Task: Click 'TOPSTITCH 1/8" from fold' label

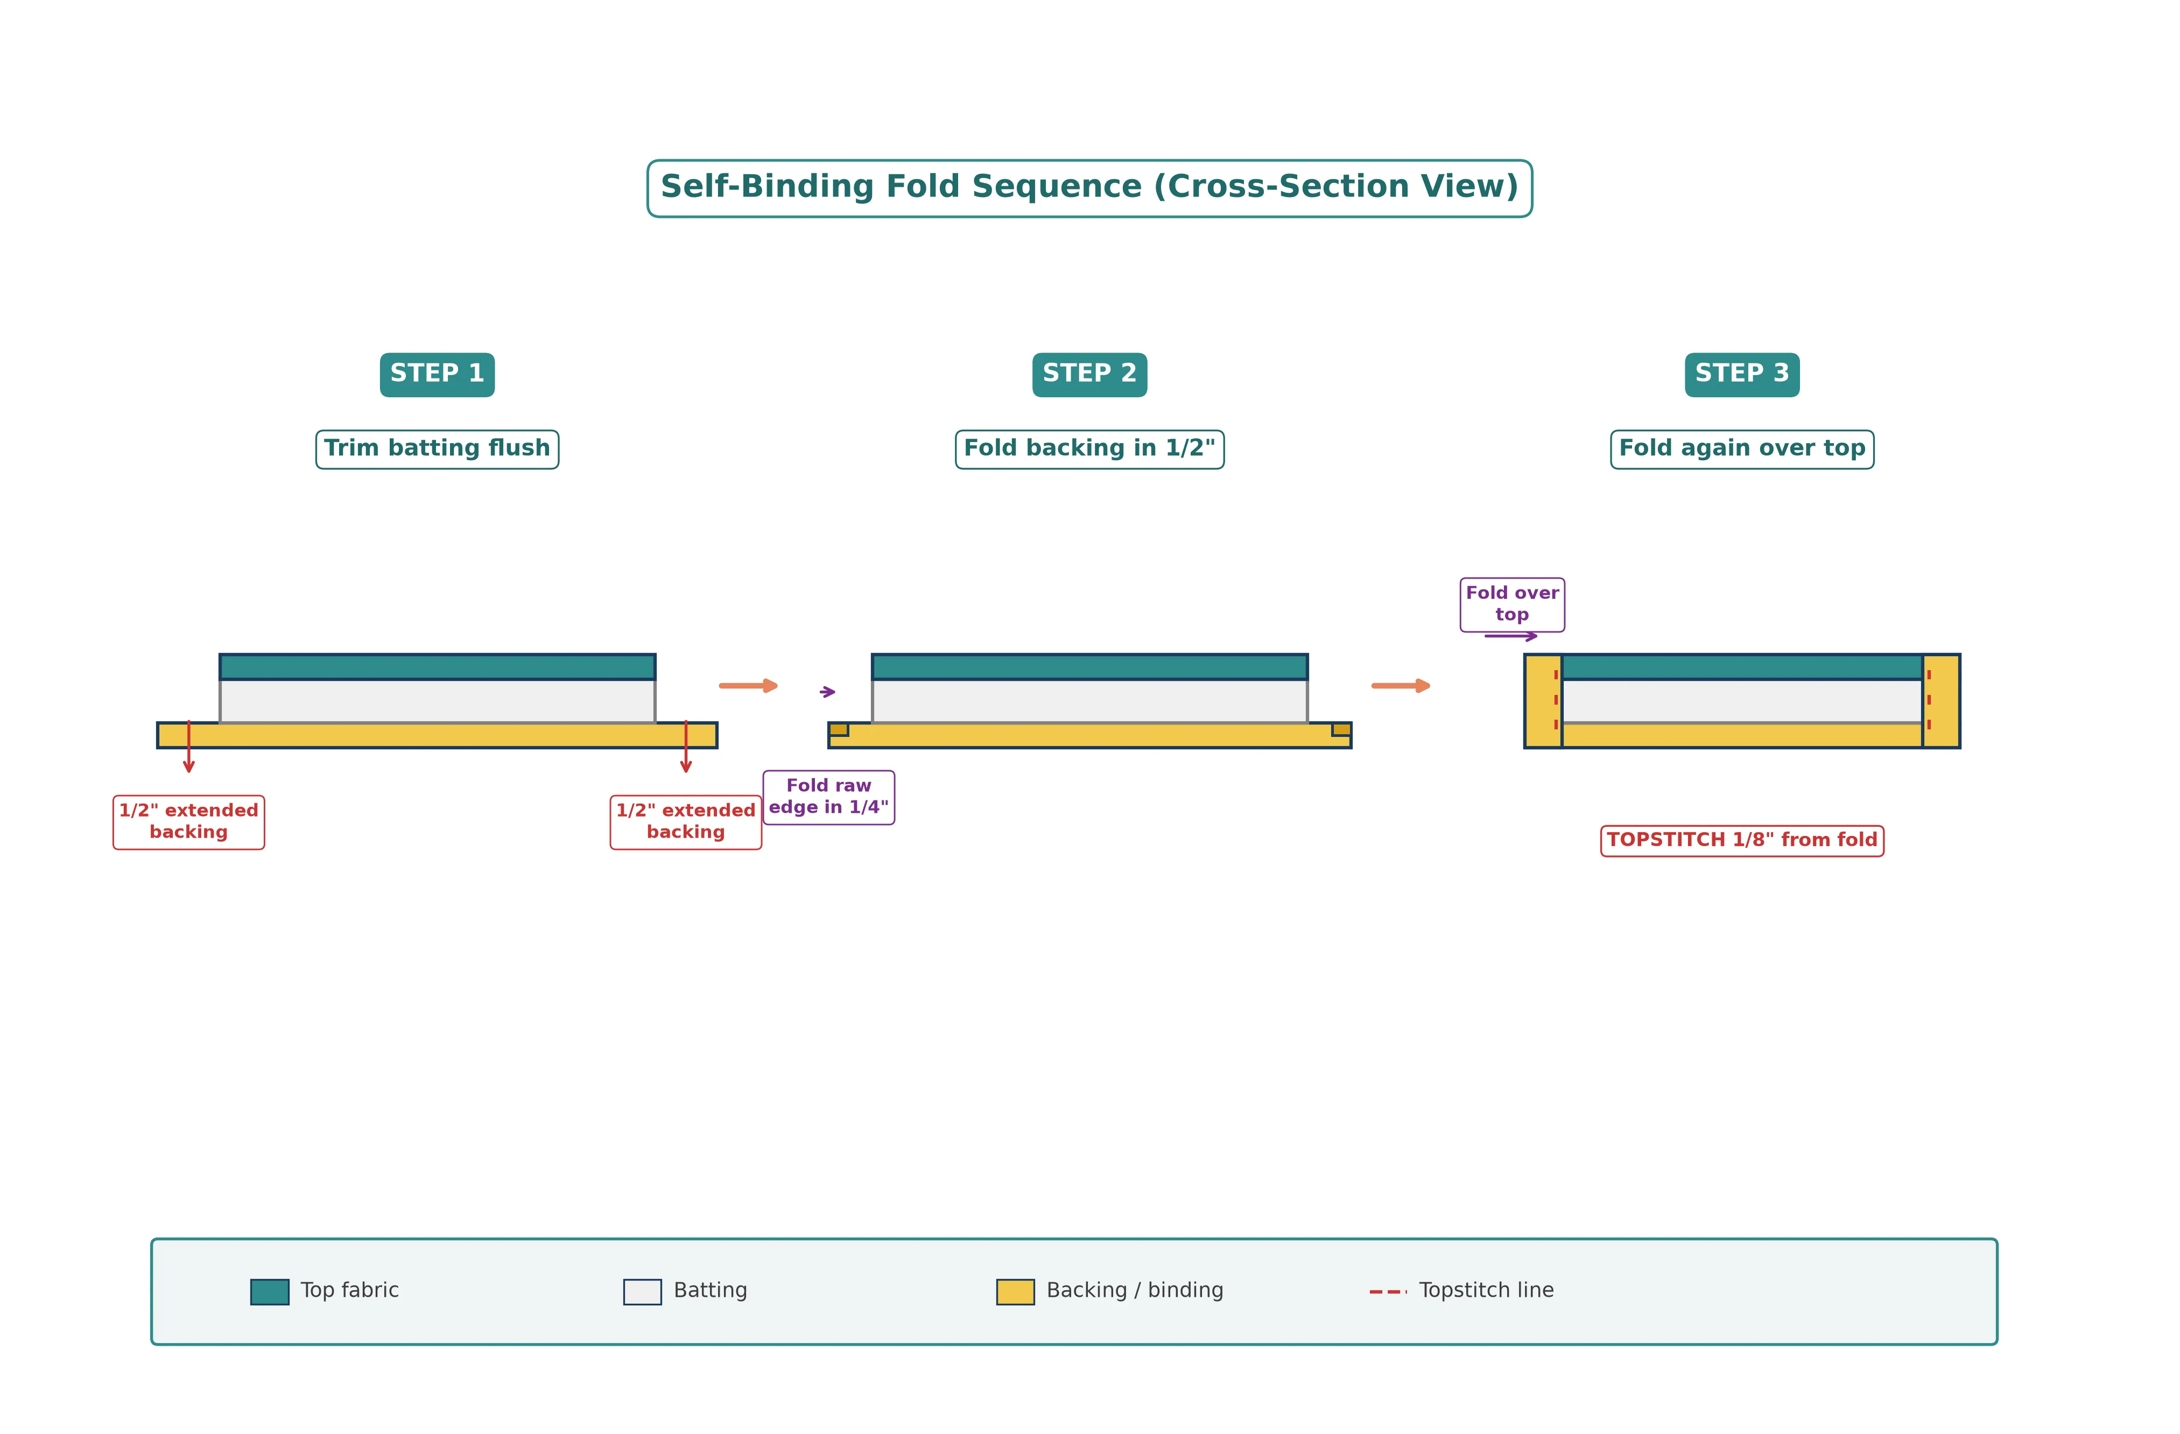Action: point(1741,840)
